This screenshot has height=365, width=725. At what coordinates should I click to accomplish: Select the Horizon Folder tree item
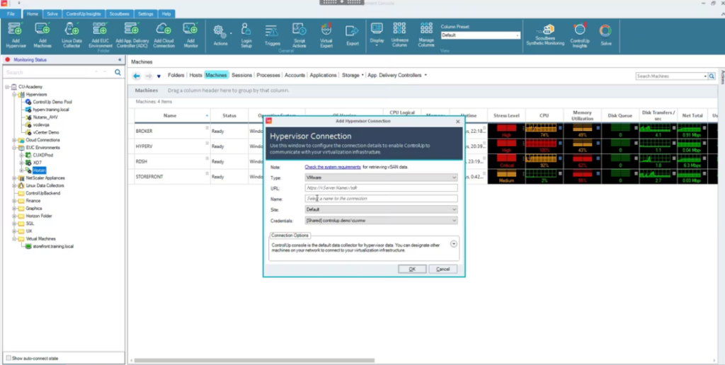click(x=39, y=216)
